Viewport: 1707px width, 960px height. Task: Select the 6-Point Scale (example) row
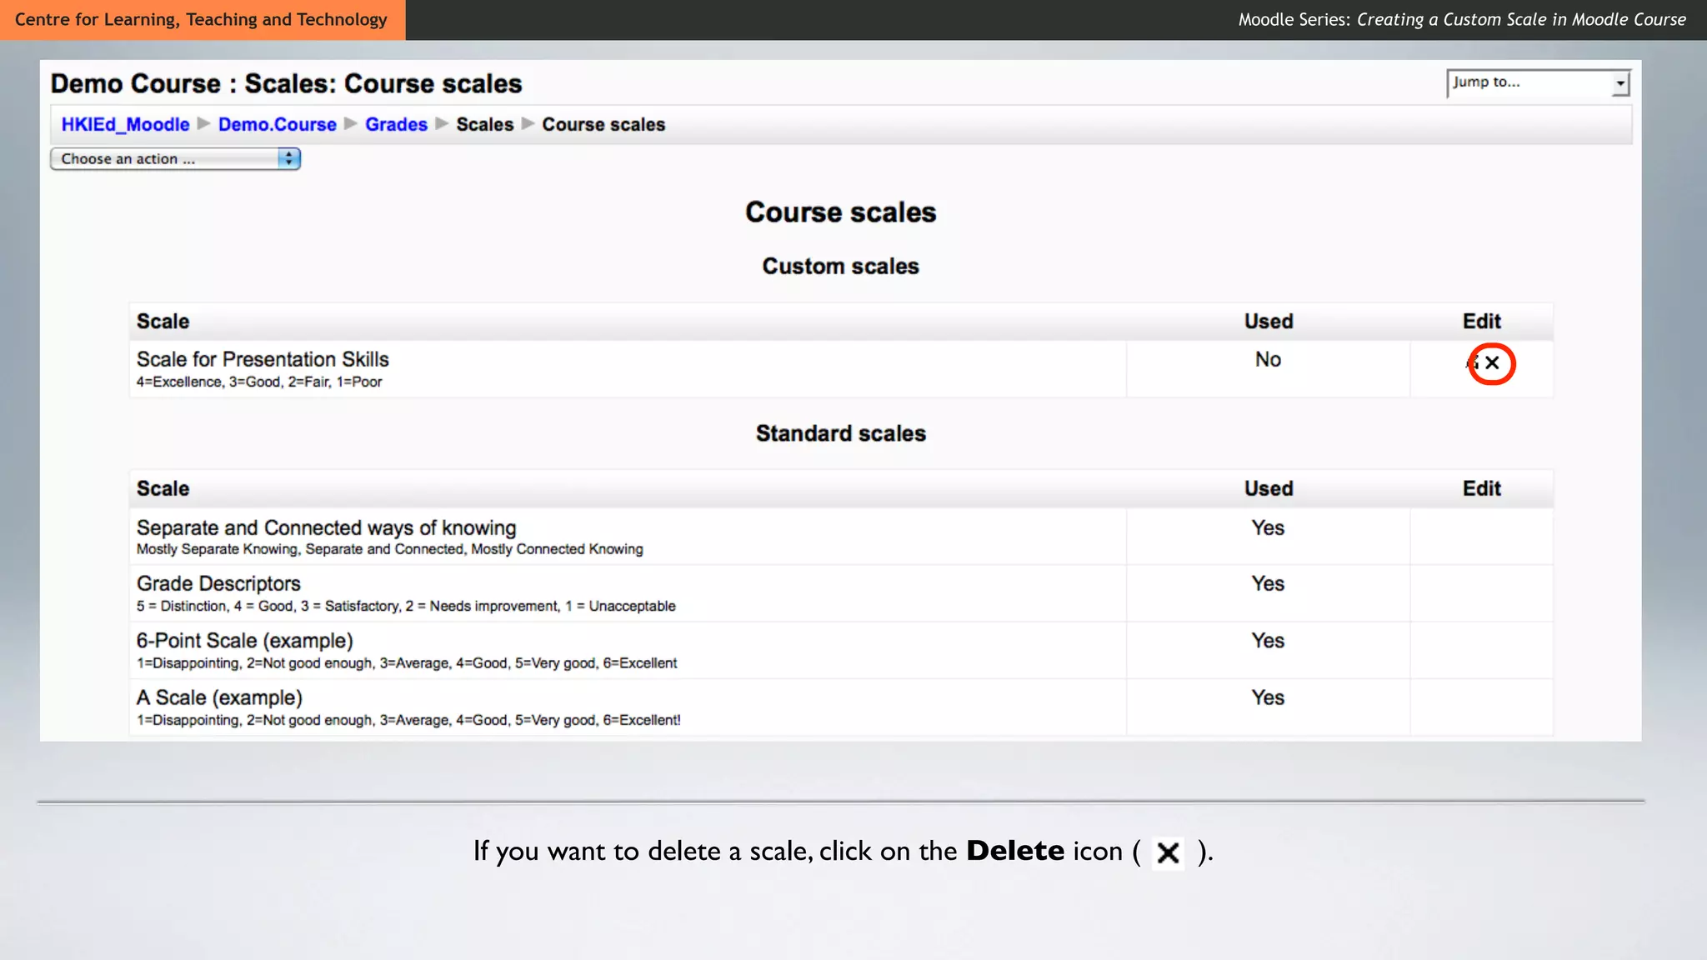click(841, 650)
